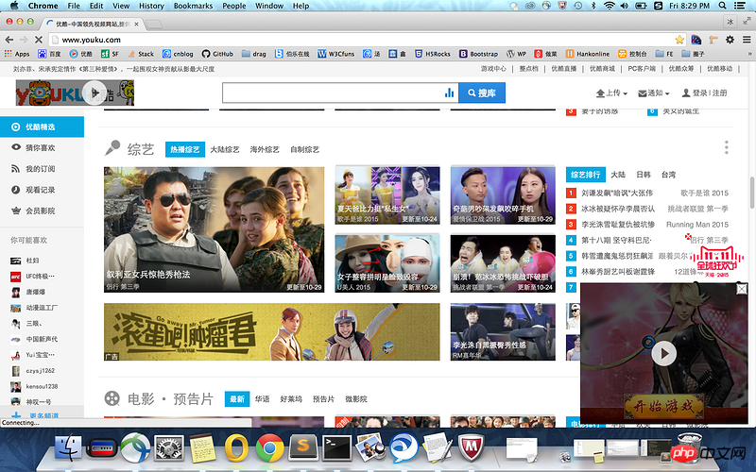The image size is (756, 472).
Task: Close the floating video ad popup
Action: click(742, 290)
